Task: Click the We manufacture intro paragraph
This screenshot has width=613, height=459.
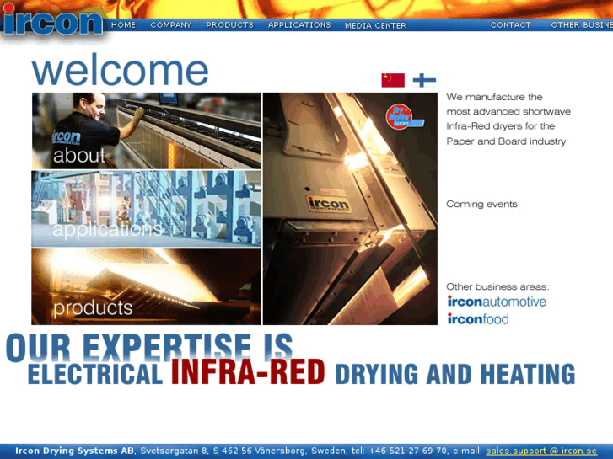Action: 508,119
